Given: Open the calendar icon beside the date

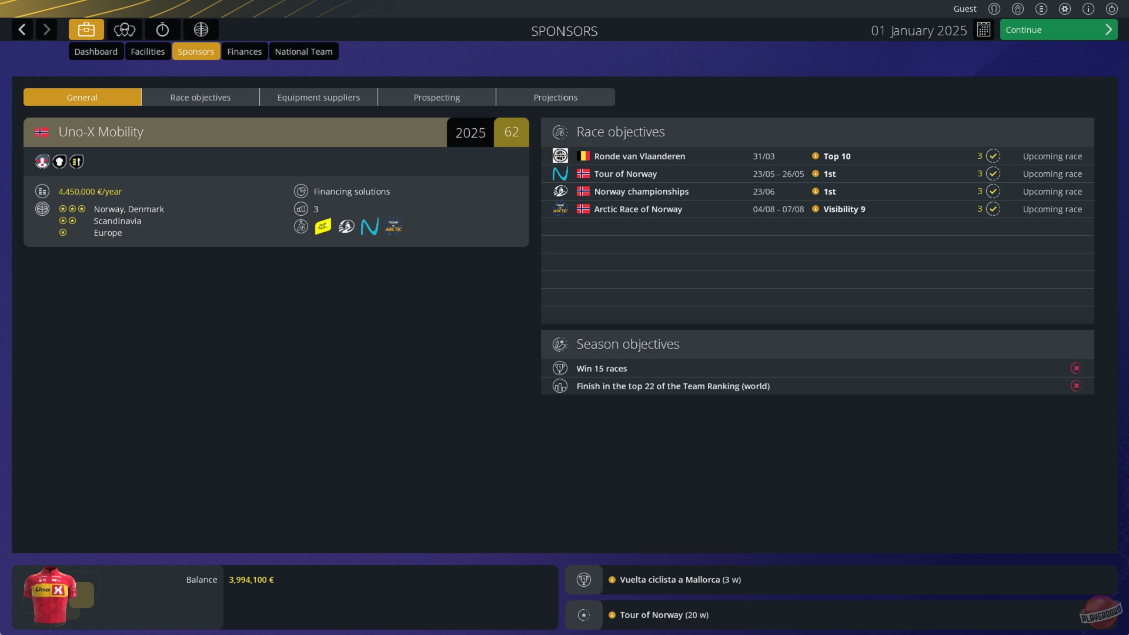Looking at the screenshot, I should tap(983, 29).
